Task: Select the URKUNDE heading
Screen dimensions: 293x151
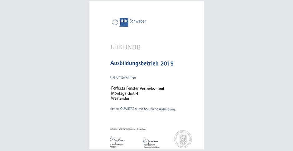Action: point(125,47)
